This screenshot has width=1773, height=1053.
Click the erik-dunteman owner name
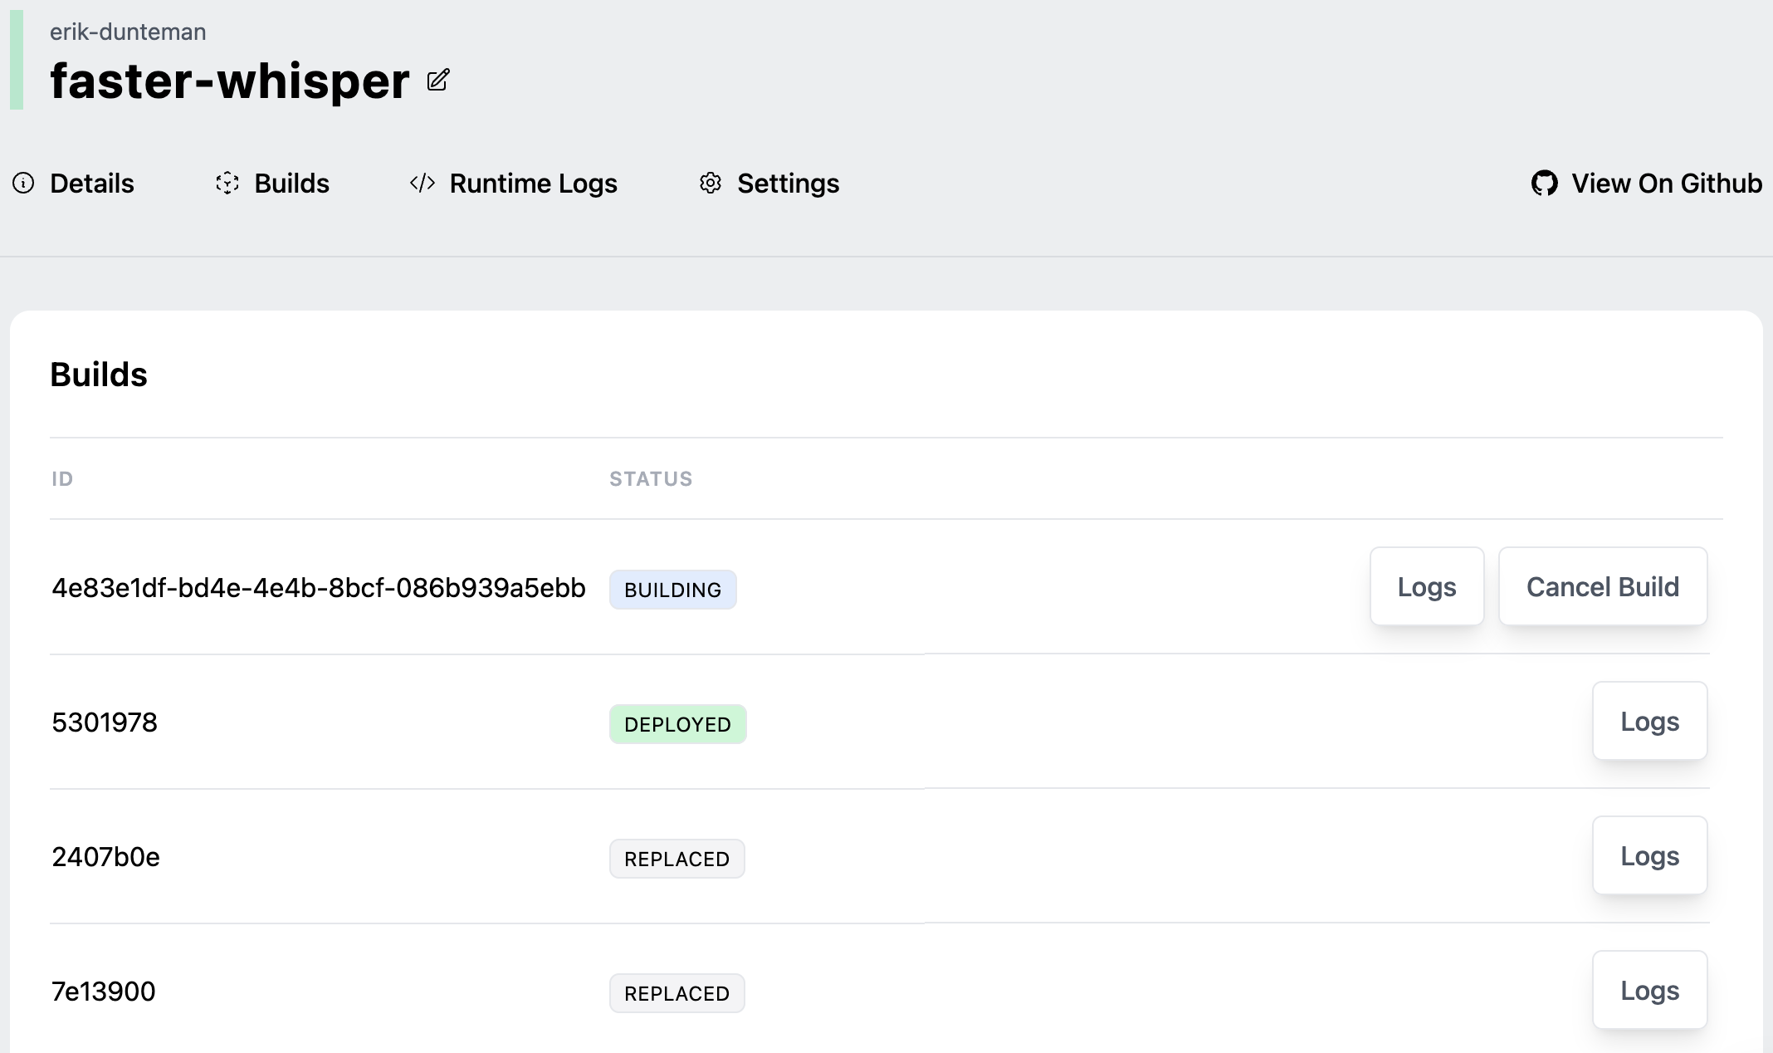point(128,32)
